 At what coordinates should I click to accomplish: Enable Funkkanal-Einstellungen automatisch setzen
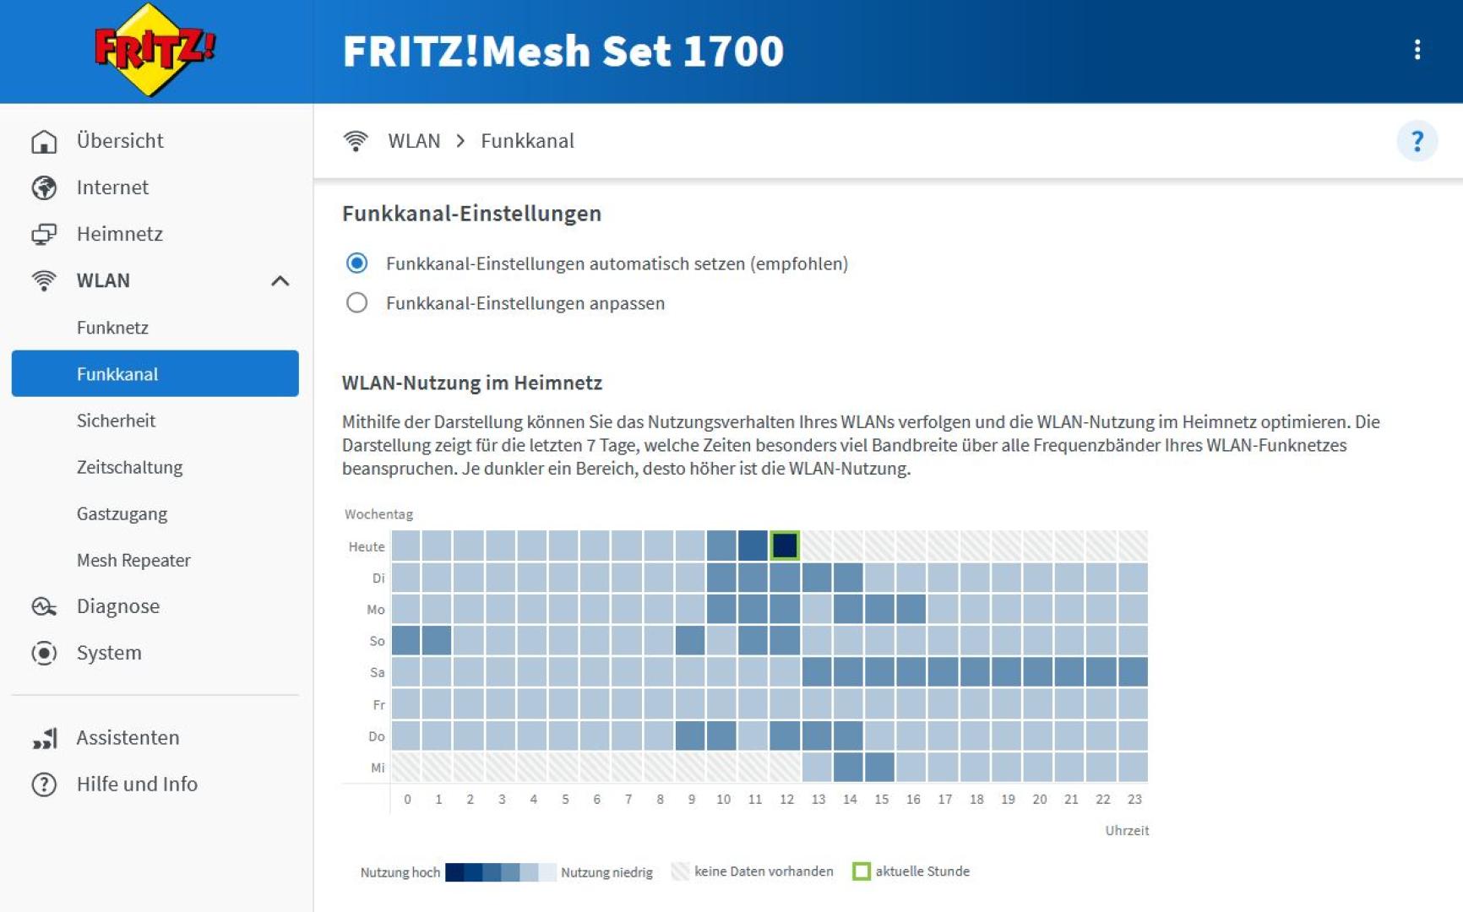357,263
